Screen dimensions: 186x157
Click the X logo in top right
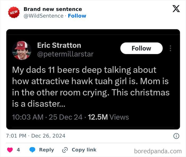(x=176, y=9)
